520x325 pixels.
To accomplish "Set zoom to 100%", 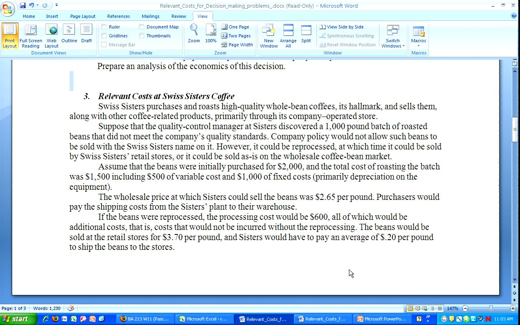I will [211, 34].
